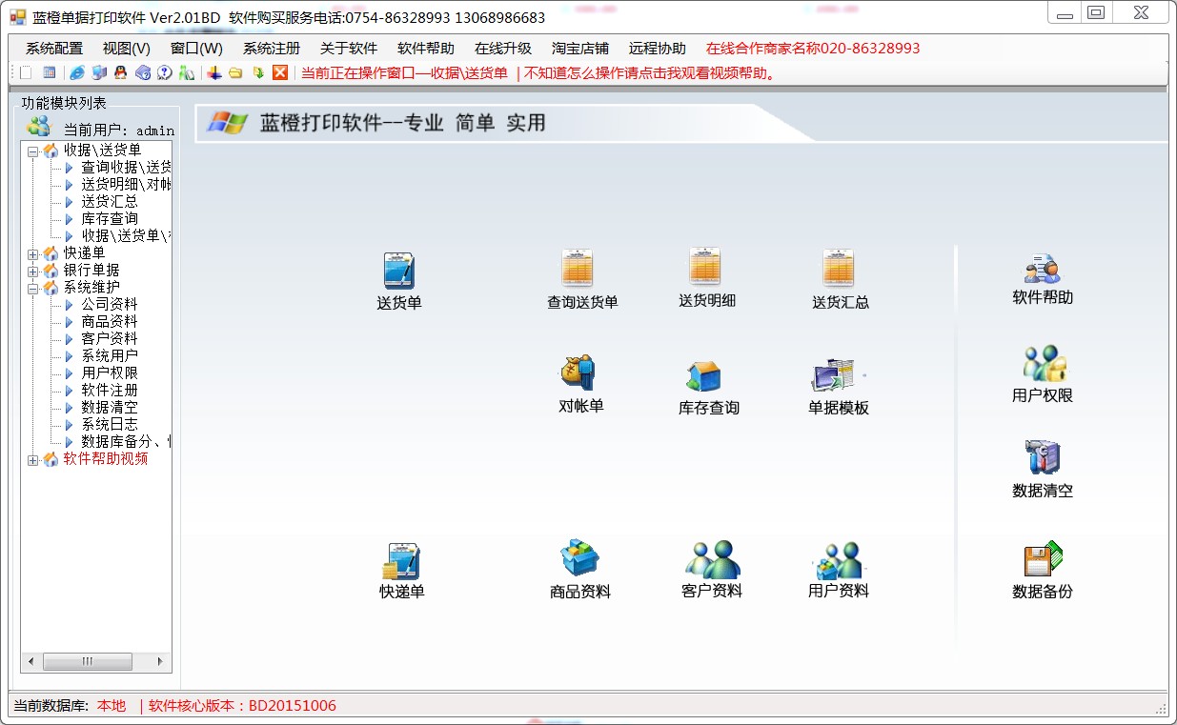Open the 远程协助 menu

[x=658, y=48]
